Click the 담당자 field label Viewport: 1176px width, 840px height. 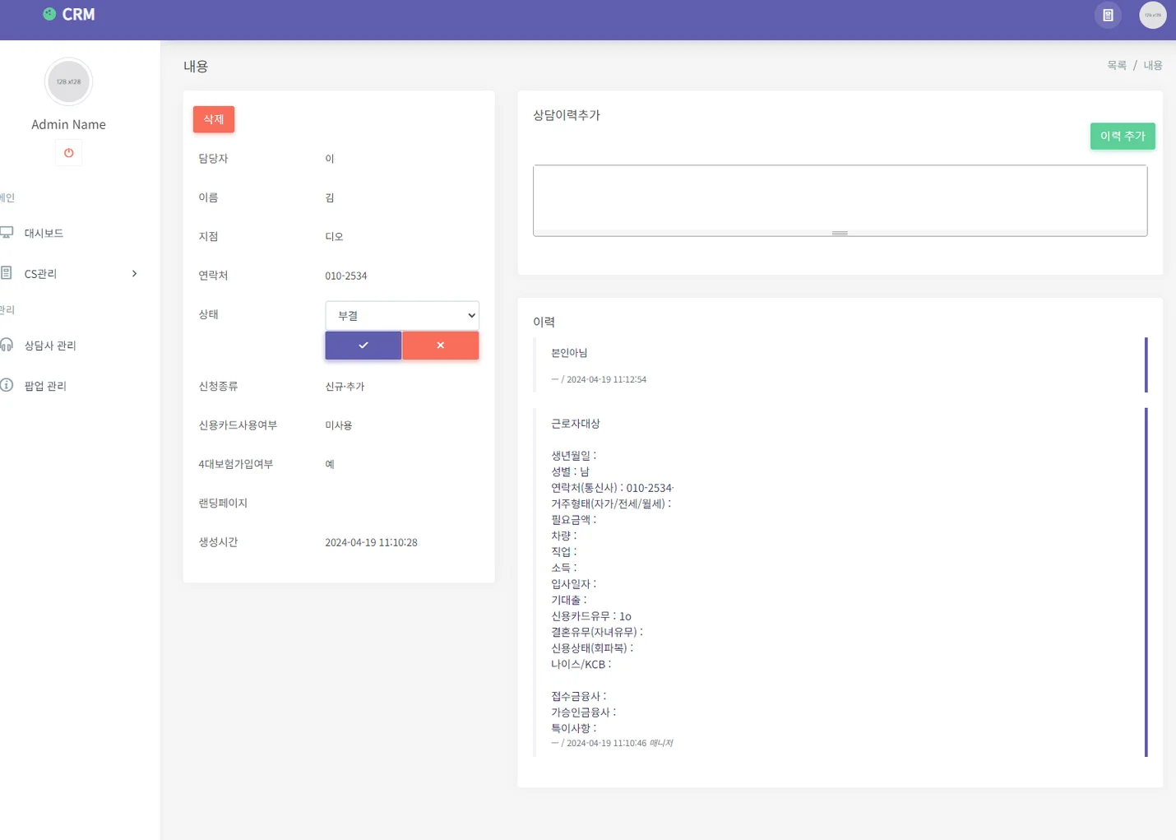pyautogui.click(x=213, y=158)
